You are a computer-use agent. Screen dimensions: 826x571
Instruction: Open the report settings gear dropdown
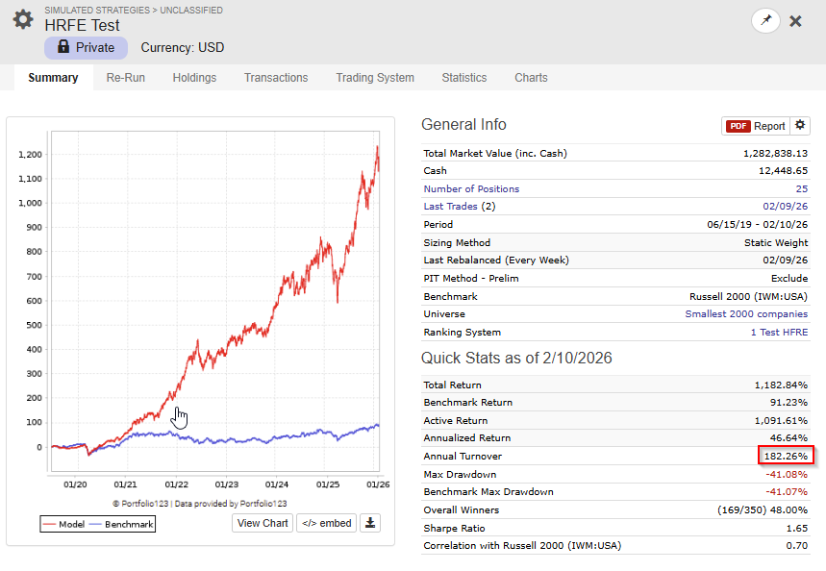coord(801,126)
